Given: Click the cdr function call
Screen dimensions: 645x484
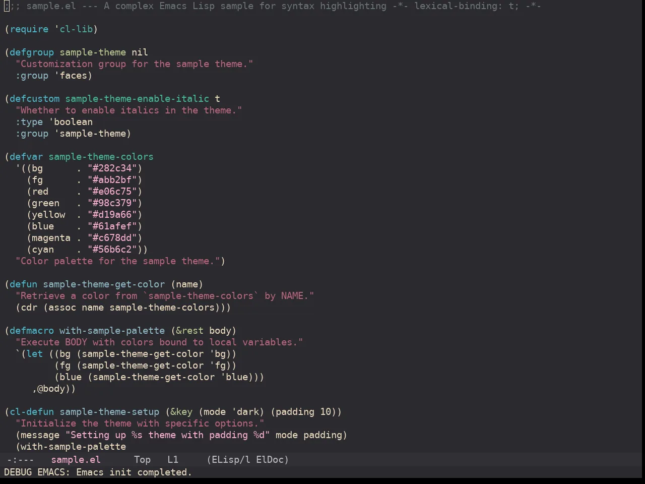Looking at the screenshot, I should [29, 308].
